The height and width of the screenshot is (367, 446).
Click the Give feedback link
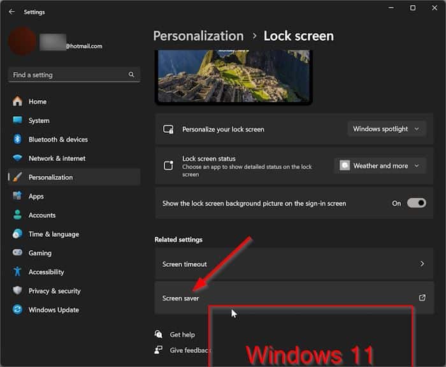pos(189,350)
